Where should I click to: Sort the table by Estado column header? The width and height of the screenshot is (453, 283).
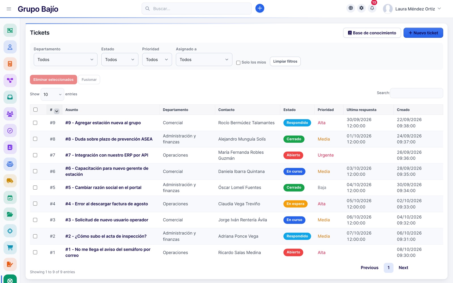tap(289, 110)
